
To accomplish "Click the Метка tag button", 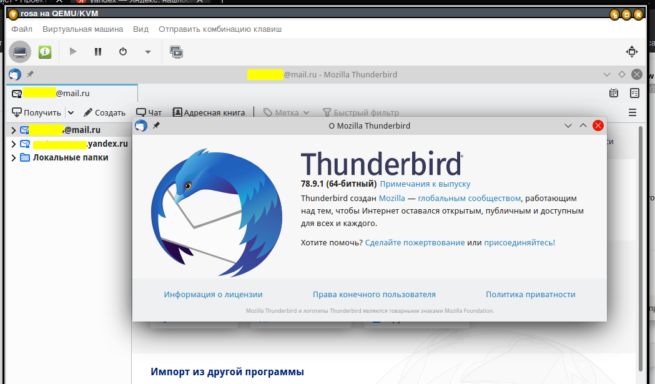I will tap(281, 112).
